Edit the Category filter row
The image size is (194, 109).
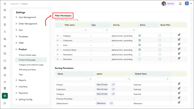pyautogui.click(x=179, y=35)
